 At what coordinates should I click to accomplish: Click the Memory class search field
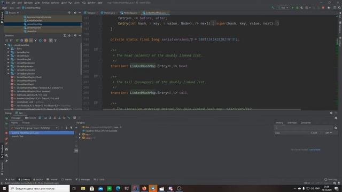303,128
